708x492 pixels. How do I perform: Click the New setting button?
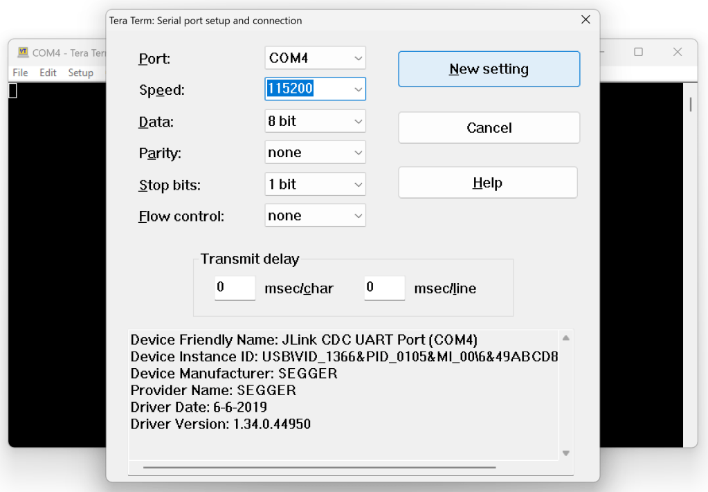coord(489,69)
